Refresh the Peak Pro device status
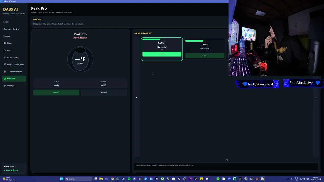The image size is (324, 182). coord(104,93)
